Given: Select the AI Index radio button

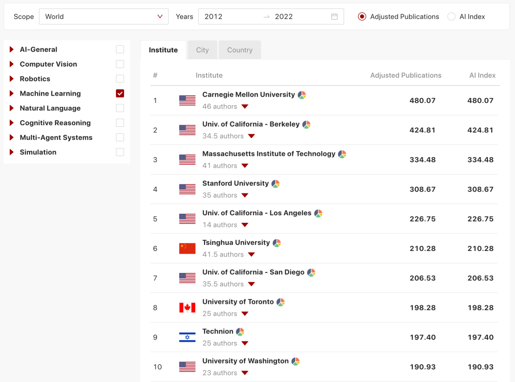Looking at the screenshot, I should (452, 17).
